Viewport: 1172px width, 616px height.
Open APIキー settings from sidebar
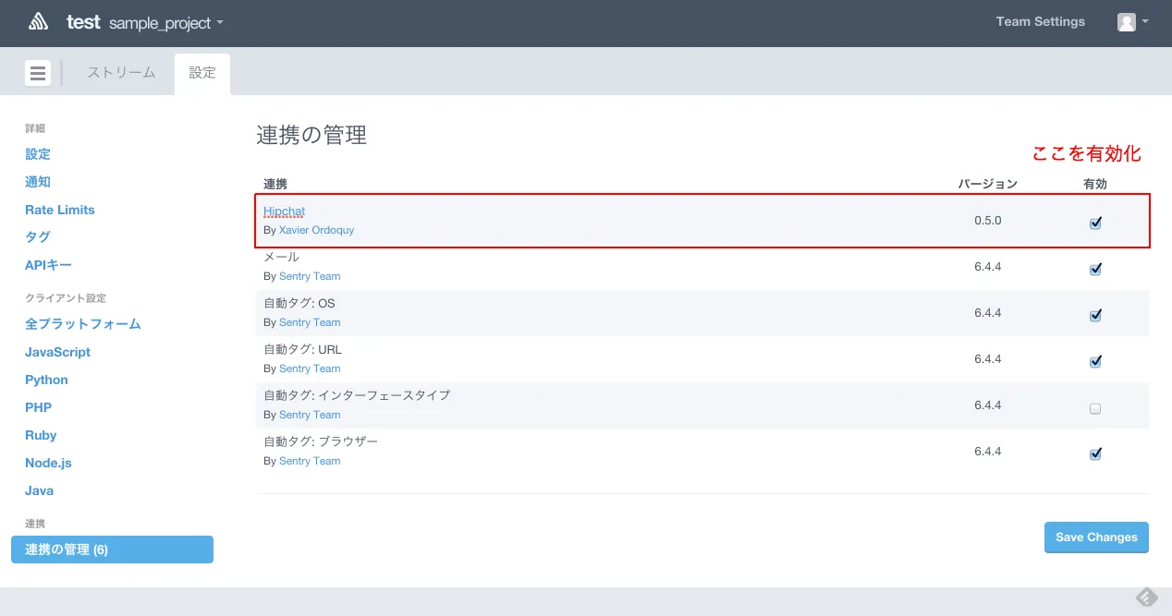[x=48, y=265]
